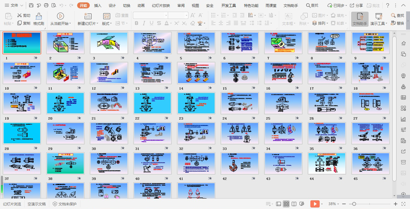Click the Save icon in quick toolbar
The width and height of the screenshot is (410, 209).
coord(31,5)
